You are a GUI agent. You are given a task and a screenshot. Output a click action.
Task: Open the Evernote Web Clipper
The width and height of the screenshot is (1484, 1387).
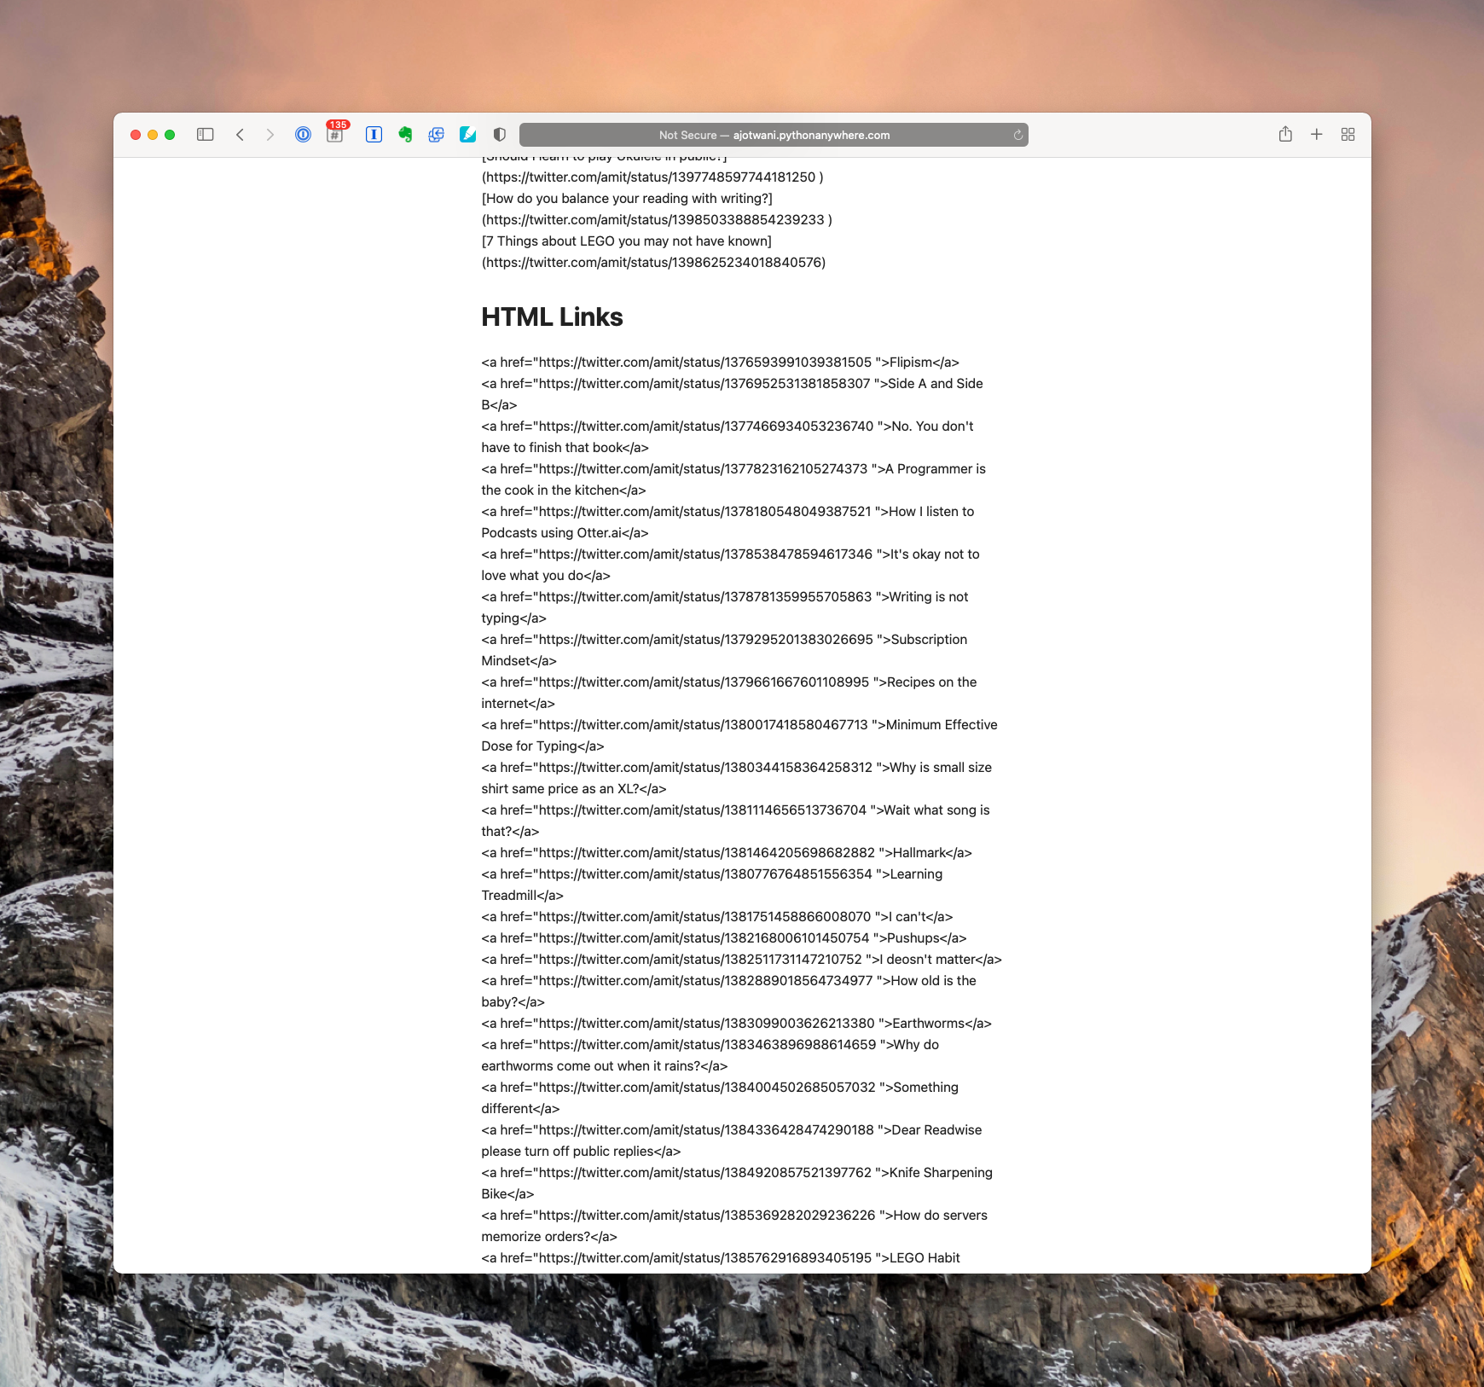[405, 135]
